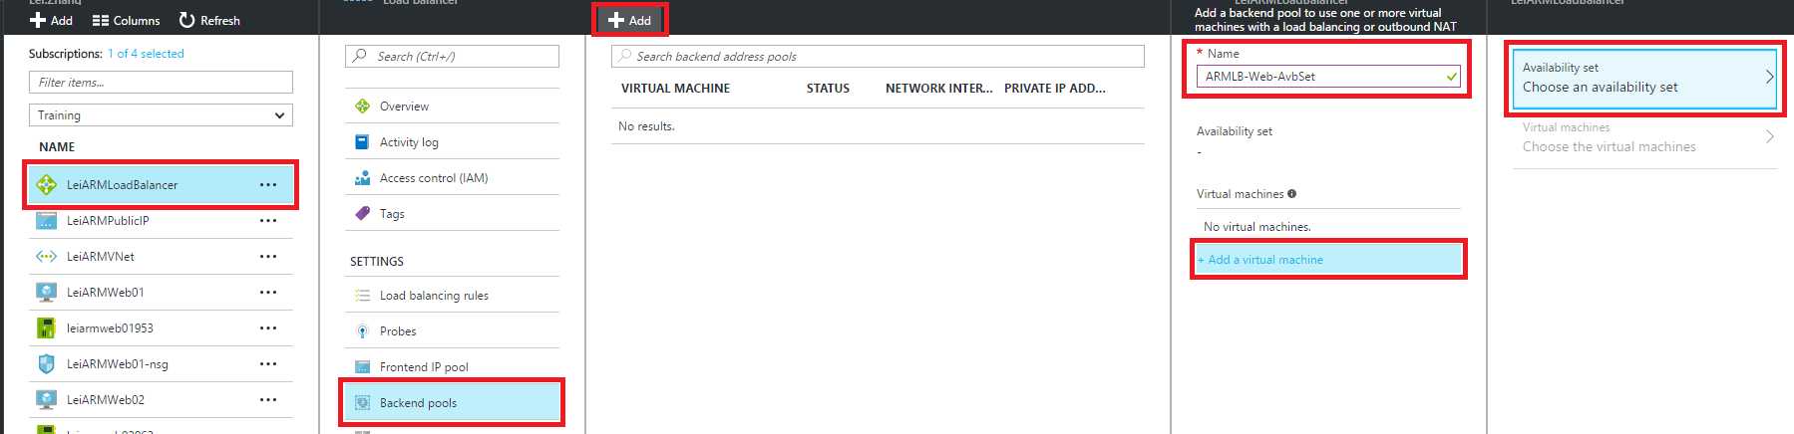This screenshot has height=434, width=1794.
Task: Click the Probes pin icon
Action: pyautogui.click(x=363, y=331)
